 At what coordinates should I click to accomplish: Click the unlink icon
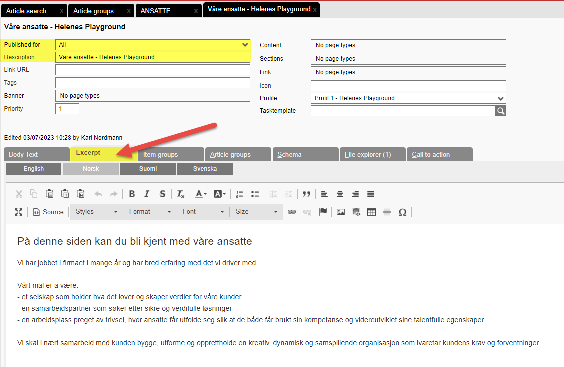coord(307,212)
